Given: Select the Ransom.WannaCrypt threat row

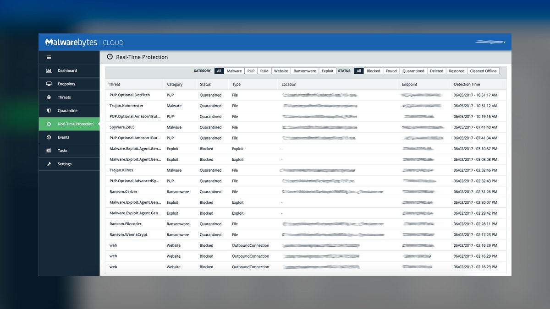Looking at the screenshot, I should click(306, 234).
